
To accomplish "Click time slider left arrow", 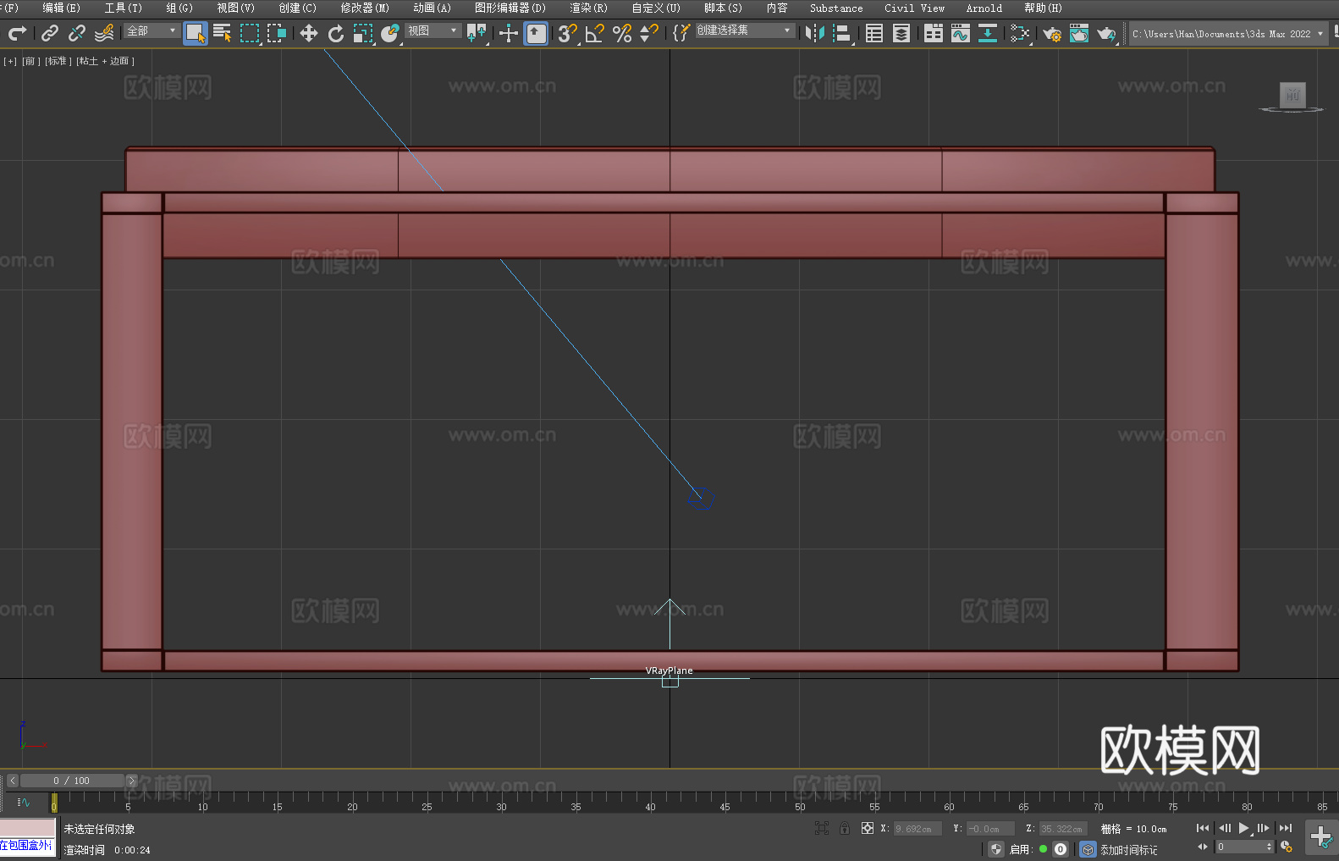I will [x=13, y=781].
